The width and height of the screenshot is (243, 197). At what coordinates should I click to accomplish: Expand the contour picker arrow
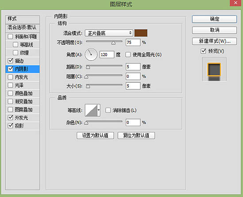point(99,110)
